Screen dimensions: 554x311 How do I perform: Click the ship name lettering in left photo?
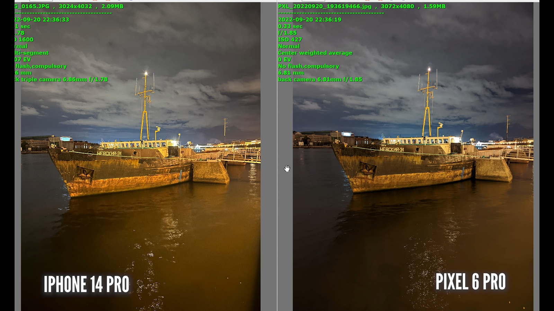click(109, 153)
